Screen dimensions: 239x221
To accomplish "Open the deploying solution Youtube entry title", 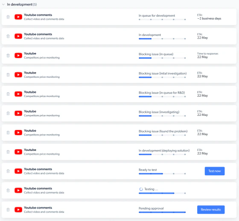I will tap(30, 150).
